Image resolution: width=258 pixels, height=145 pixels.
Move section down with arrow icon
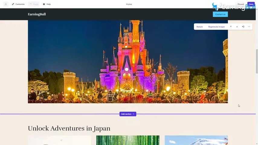[x=237, y=27]
